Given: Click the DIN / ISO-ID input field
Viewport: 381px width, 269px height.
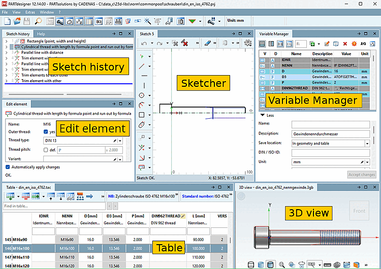Looking at the screenshot, I should coord(331,153).
